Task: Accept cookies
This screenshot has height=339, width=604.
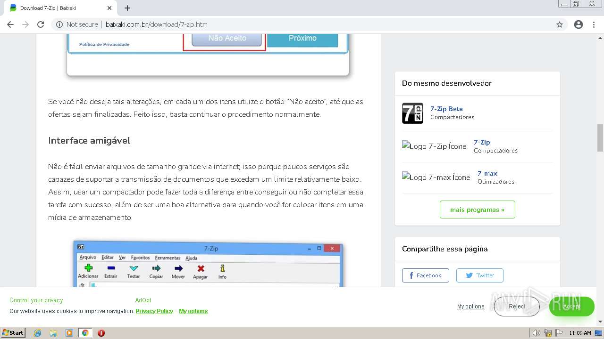Action: tap(571, 307)
